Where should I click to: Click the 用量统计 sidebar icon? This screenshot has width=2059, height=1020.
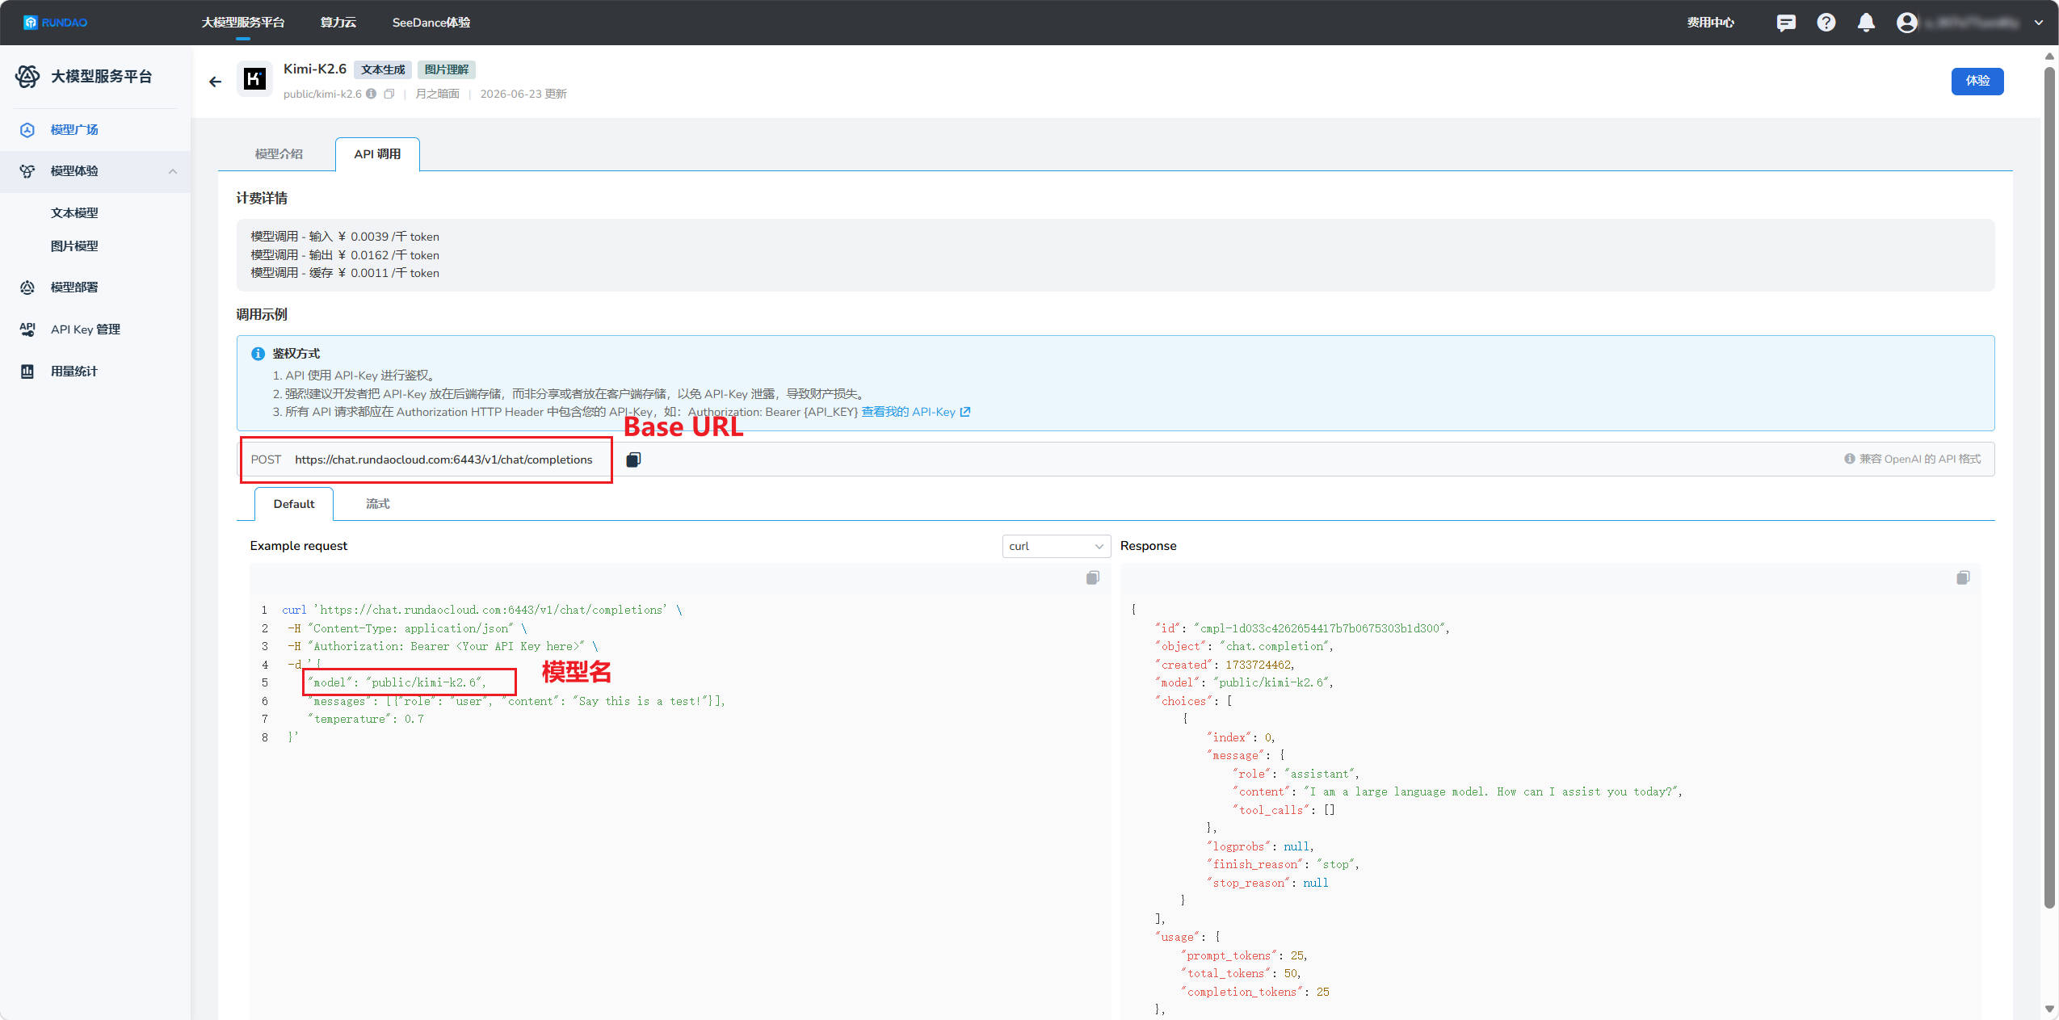[x=27, y=371]
